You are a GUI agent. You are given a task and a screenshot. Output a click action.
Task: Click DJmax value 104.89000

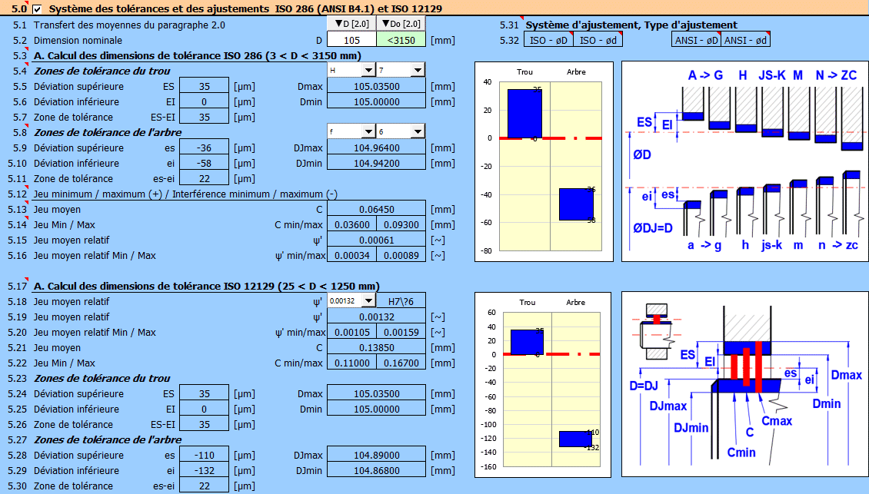[376, 455]
